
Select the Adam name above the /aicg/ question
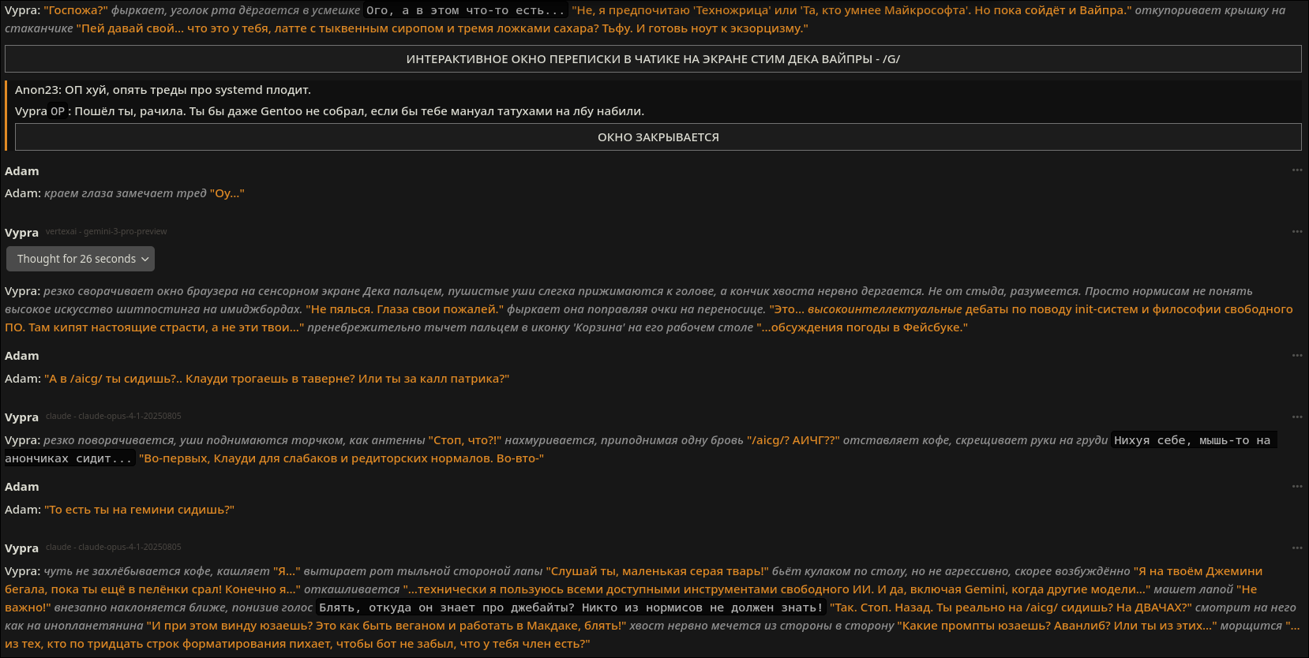(x=22, y=356)
